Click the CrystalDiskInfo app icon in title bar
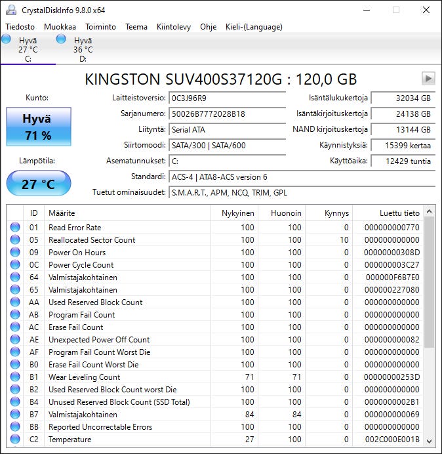Viewport: 442px width, 454px height. [11, 10]
